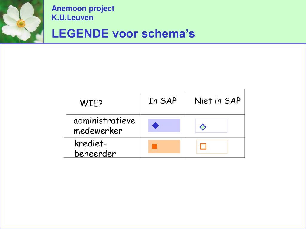306x229 pixels.
Task: Click the 'Anemoon project' heading text
Action: pos(83,9)
